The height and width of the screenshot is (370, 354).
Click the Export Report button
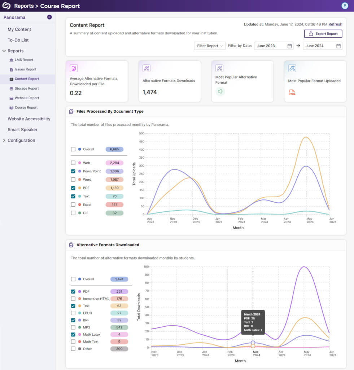[323, 33]
